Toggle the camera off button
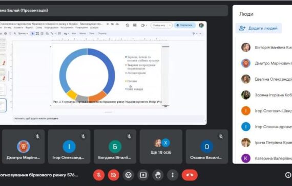The width and height of the screenshot is (292, 186). click(114, 175)
